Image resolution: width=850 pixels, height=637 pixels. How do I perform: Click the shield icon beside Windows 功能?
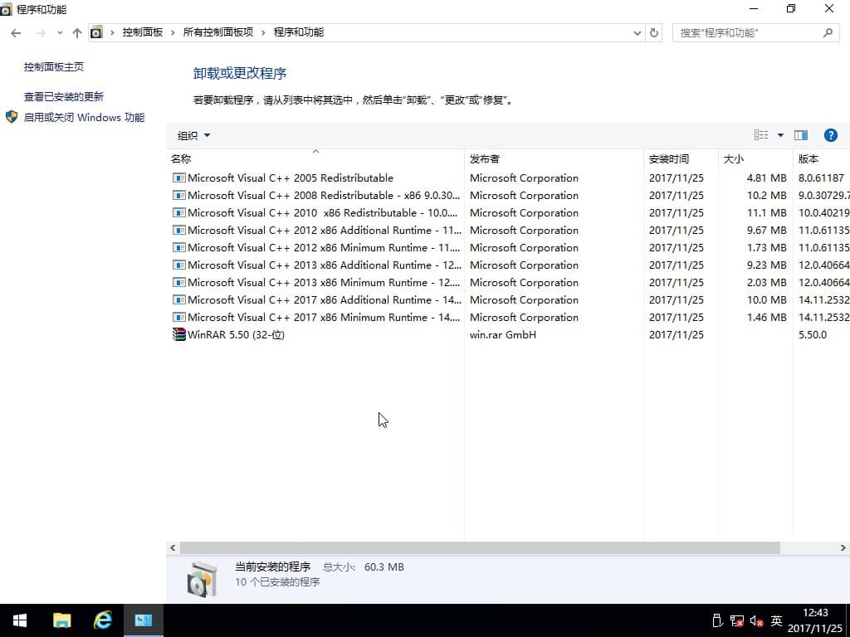[12, 117]
